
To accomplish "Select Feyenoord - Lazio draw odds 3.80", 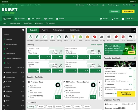I will (45, 71).
